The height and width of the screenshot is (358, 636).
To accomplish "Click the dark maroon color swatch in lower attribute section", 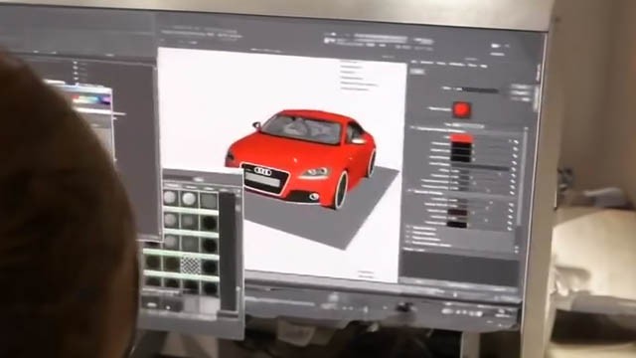I will tap(457, 212).
